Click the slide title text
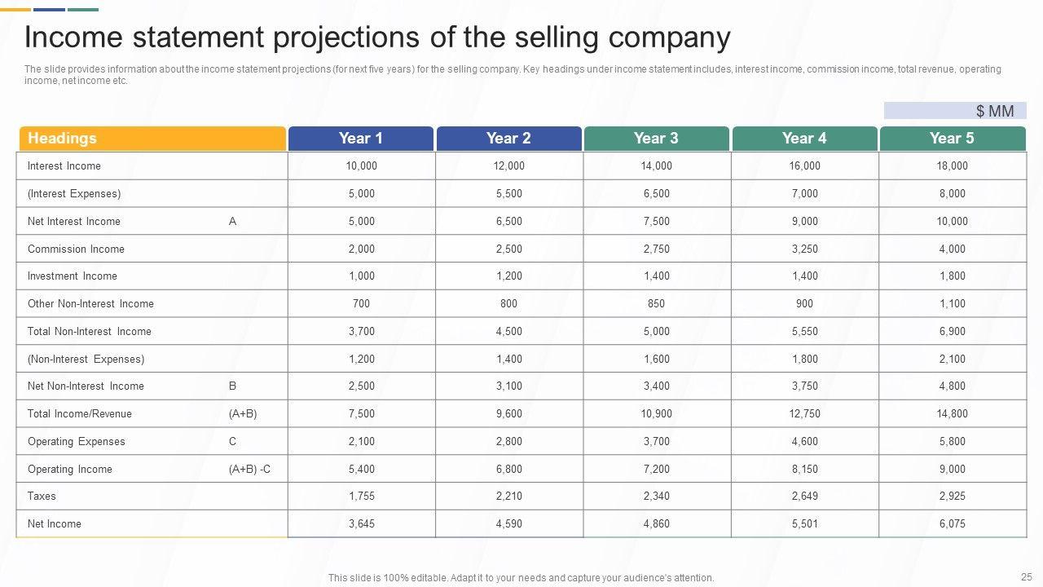Viewport: 1043px width, 587px height. click(377, 38)
